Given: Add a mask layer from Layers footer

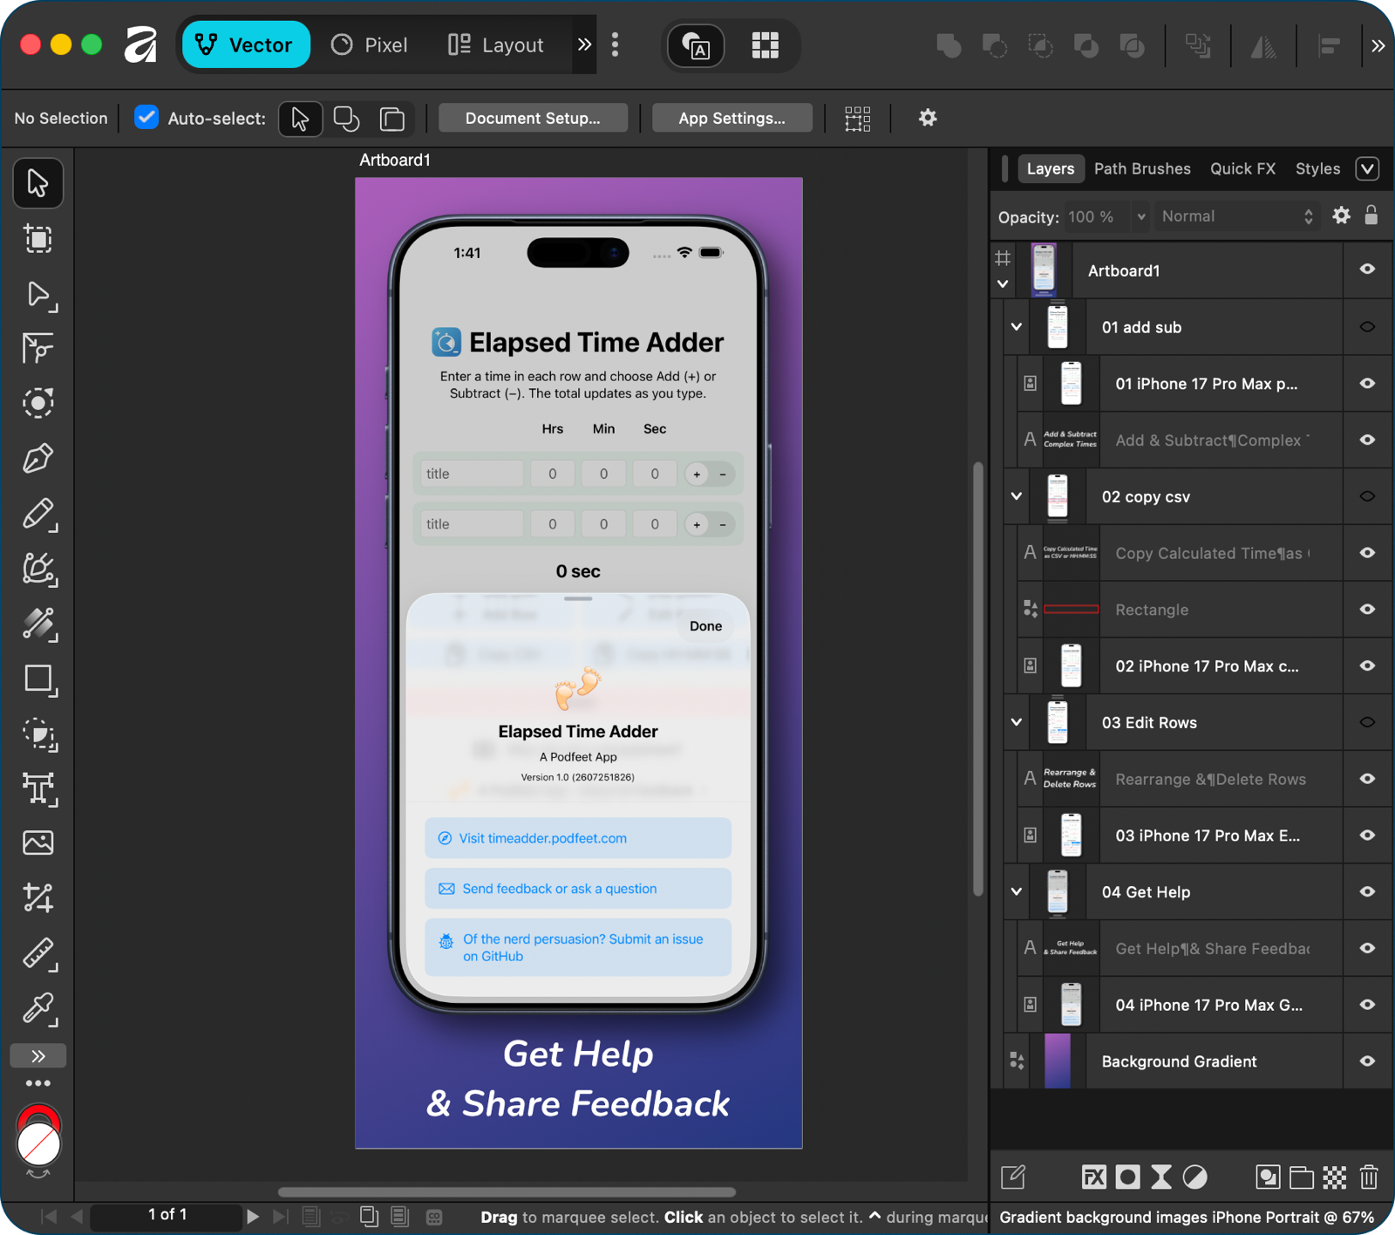Looking at the screenshot, I should 1127,1177.
